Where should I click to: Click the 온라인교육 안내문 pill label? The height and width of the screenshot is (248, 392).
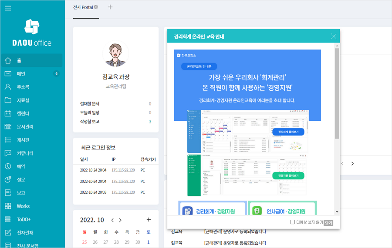tap(199, 66)
